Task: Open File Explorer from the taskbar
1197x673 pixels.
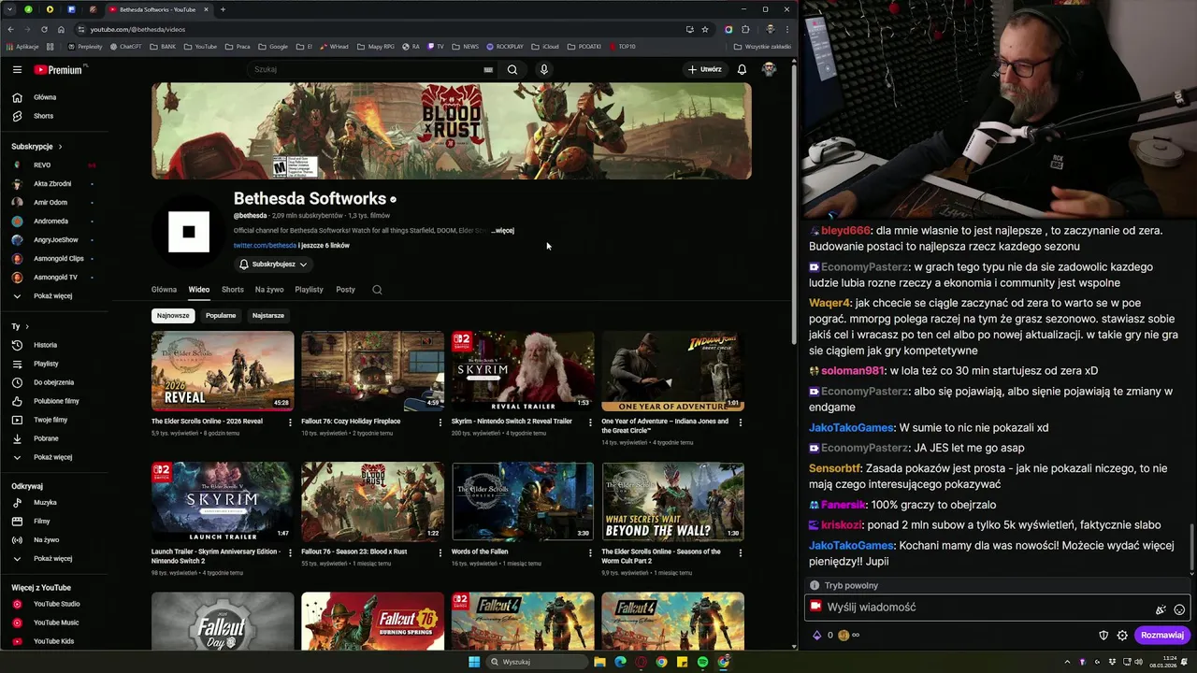Action: 599,662
